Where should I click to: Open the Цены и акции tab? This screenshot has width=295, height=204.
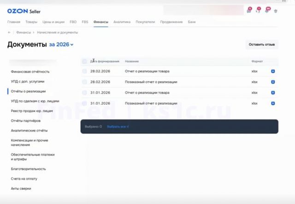pyautogui.click(x=53, y=22)
